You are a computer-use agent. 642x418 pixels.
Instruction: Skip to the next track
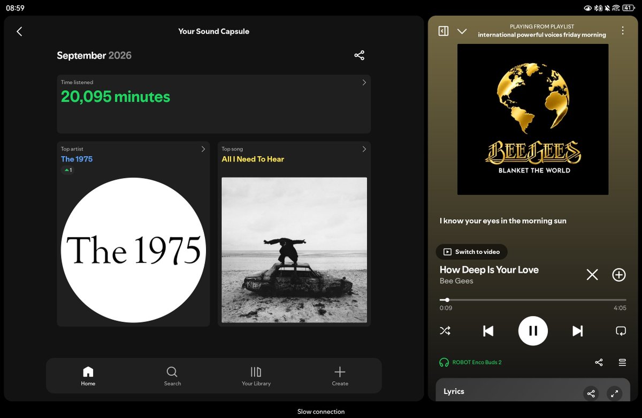click(578, 331)
